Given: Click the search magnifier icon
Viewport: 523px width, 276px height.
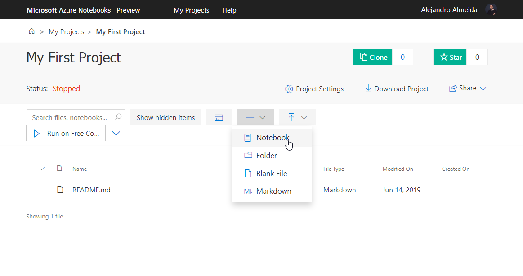Looking at the screenshot, I should click(x=118, y=117).
